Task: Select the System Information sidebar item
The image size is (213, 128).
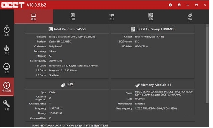Action: pos(7,87)
